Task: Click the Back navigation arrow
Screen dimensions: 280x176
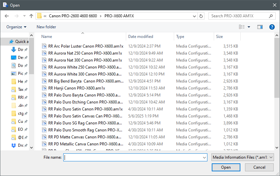Action: click(7, 16)
